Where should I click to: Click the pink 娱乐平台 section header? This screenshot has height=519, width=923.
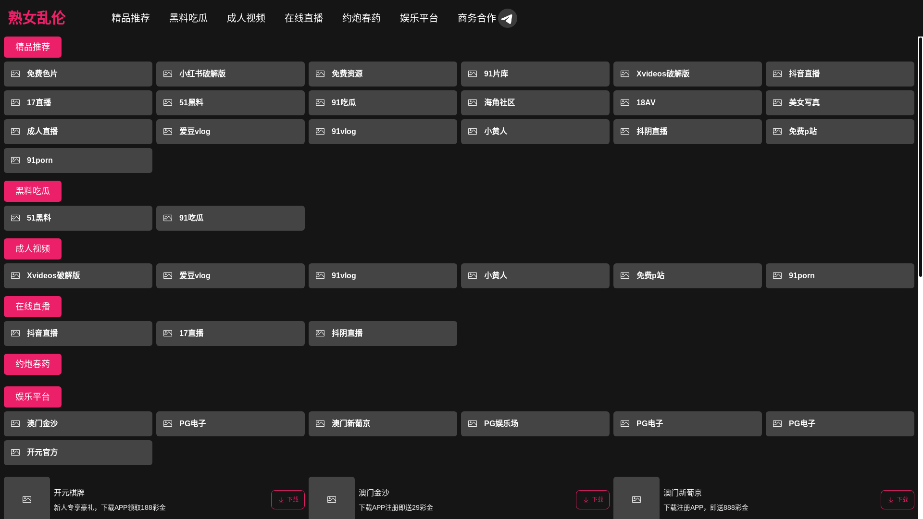pyautogui.click(x=33, y=397)
